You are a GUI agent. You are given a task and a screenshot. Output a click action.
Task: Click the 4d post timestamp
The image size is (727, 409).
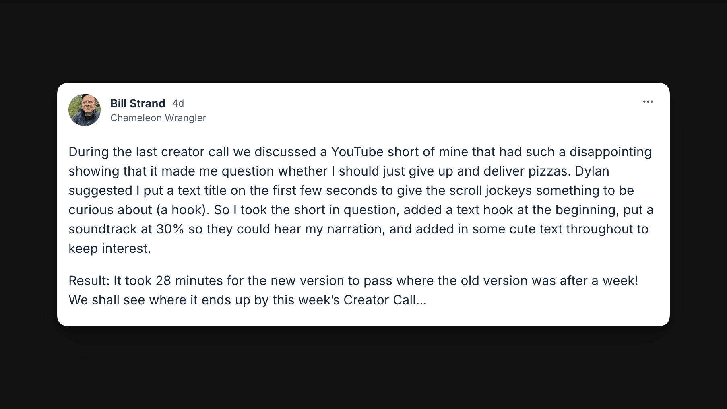[x=178, y=103]
